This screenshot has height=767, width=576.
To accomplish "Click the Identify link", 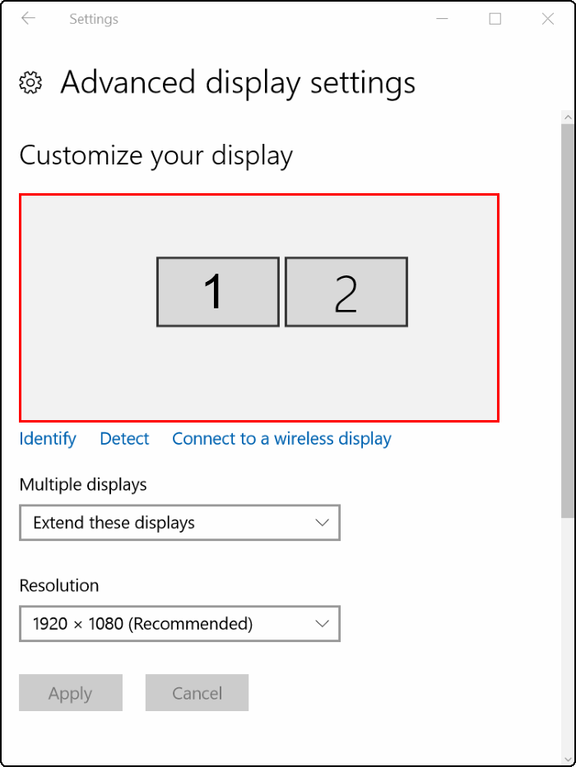I will pyautogui.click(x=48, y=439).
